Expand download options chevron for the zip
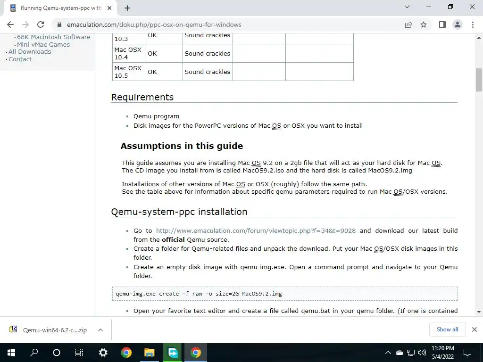483x362 pixels. pos(100,330)
